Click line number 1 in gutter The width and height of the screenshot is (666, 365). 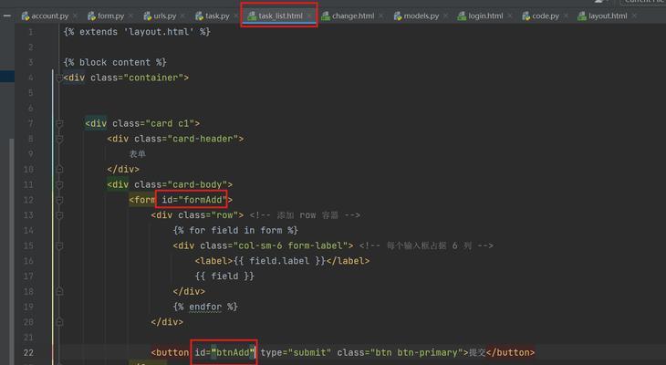click(31, 32)
